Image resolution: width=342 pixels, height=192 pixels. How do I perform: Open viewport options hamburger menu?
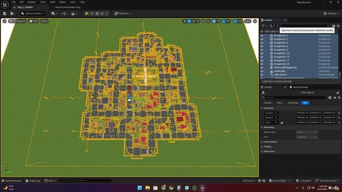tap(4, 21)
